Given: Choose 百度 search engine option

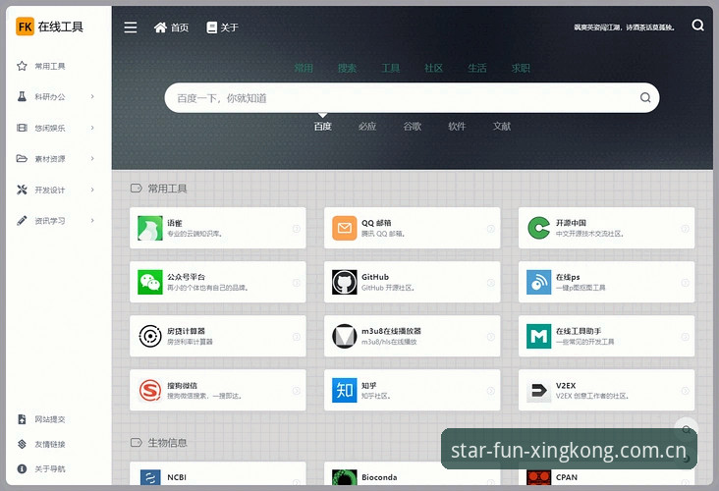Looking at the screenshot, I should pos(322,126).
